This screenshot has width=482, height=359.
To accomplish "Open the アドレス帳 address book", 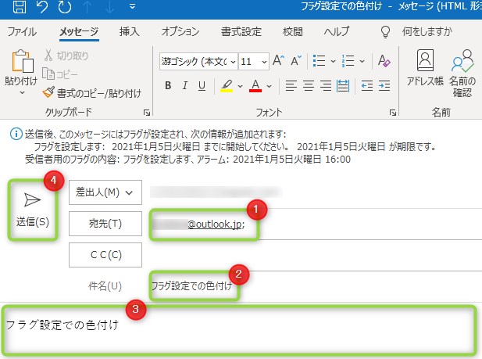I will [426, 68].
